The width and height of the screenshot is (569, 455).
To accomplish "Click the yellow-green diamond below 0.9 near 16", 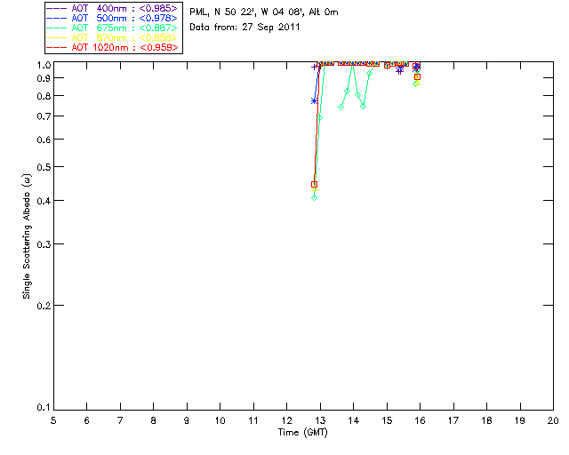I will (416, 84).
